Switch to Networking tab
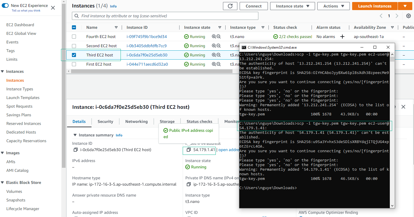Screen dimensions: 414x217 tap(136, 121)
